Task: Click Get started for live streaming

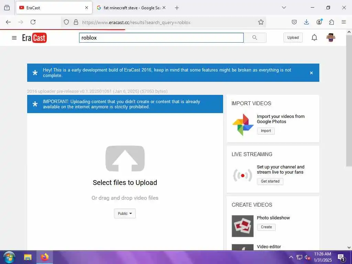Action: click(270, 181)
